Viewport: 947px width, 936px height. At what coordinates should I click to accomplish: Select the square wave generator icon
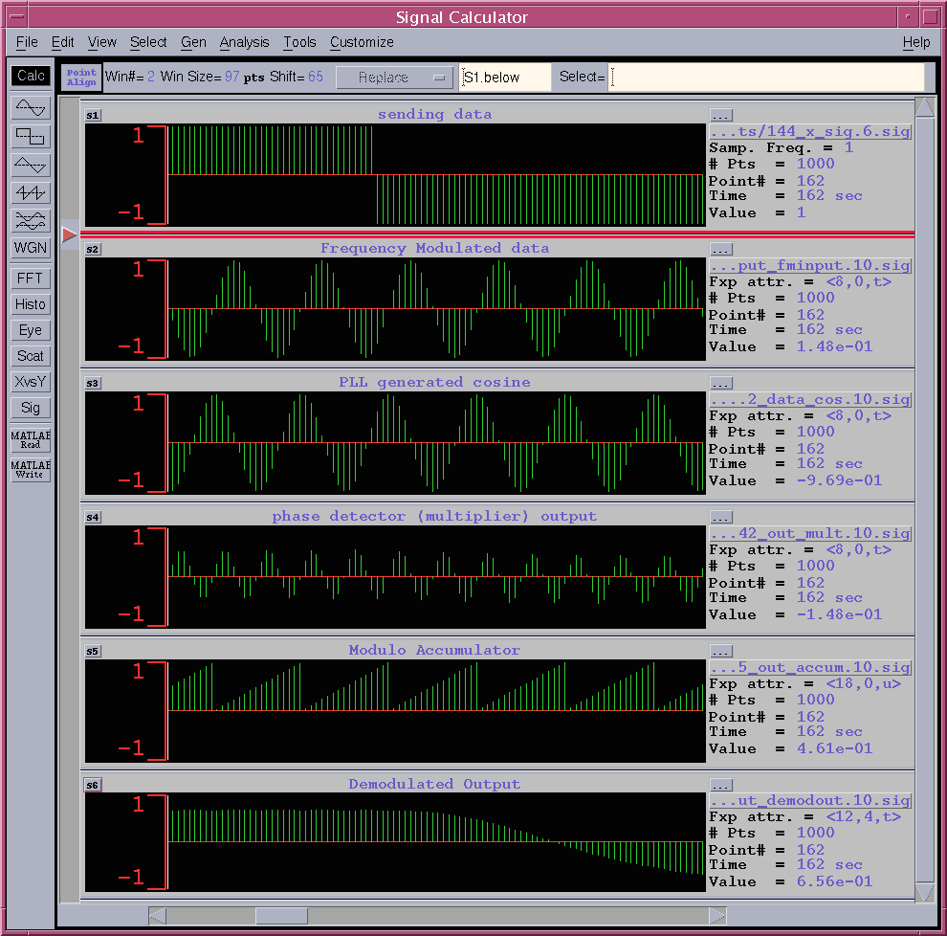tap(31, 137)
